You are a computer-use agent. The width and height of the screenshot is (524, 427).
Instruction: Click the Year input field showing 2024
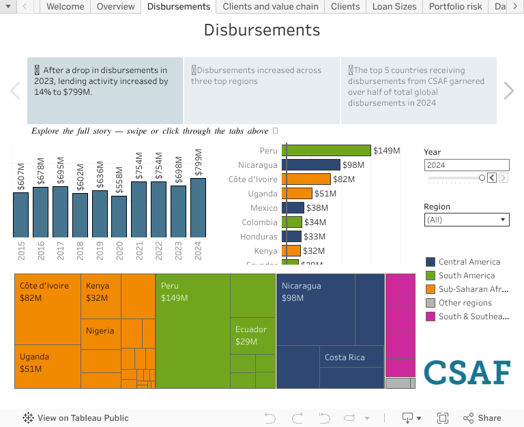click(467, 165)
